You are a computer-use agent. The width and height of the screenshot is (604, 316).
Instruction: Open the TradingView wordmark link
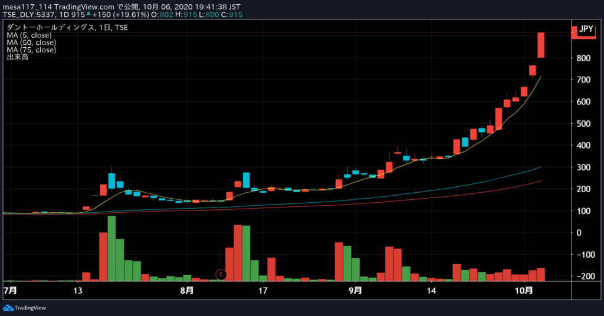(30, 308)
